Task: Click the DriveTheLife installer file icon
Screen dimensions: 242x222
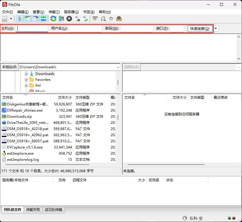Action: click(x=4, y=123)
